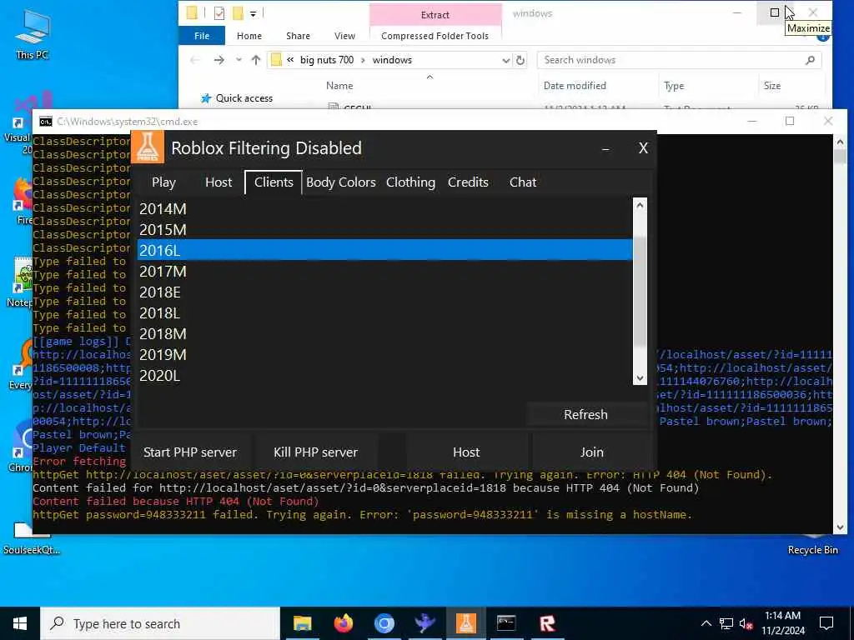Select the orange flask launcher taskbar icon
Image resolution: width=854 pixels, height=640 pixels.
point(465,623)
